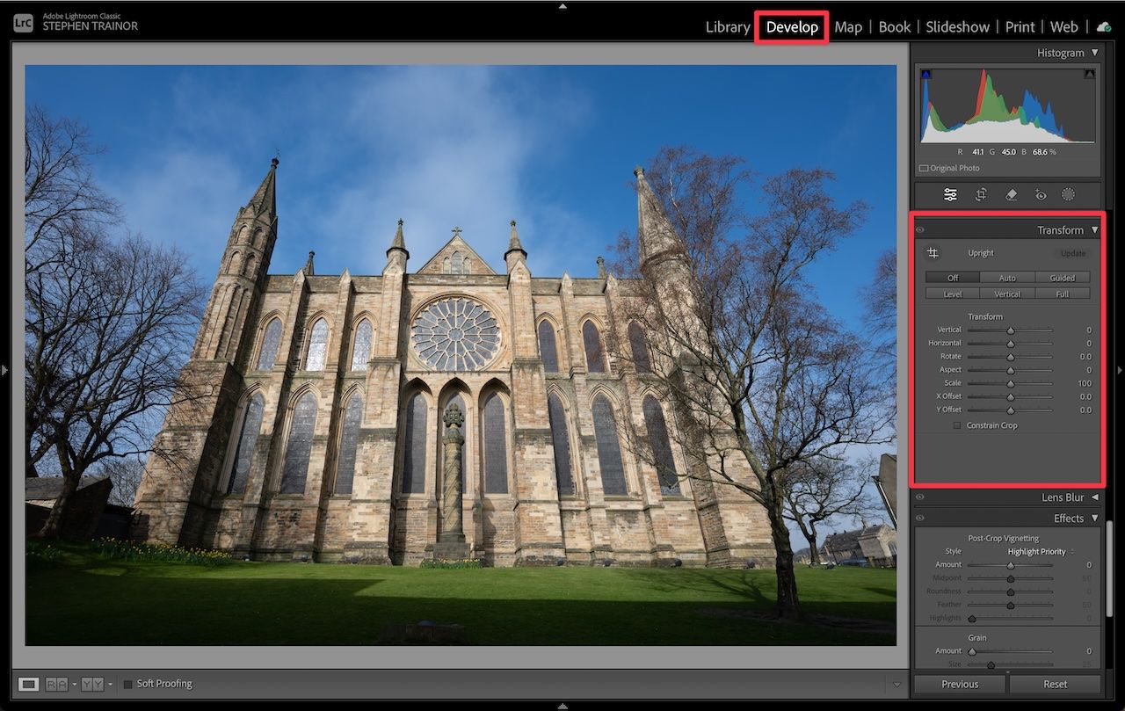Set Upright mode to Guided
1125x711 pixels.
tap(1063, 278)
